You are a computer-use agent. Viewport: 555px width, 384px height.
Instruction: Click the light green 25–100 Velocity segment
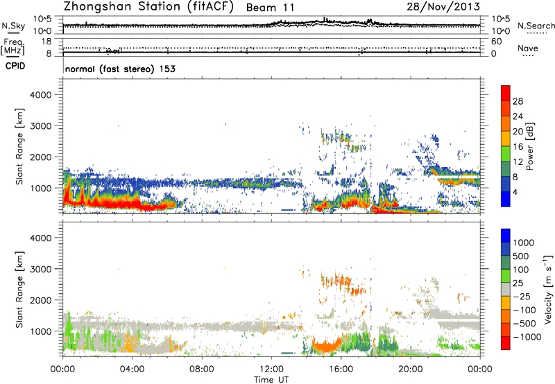pyautogui.click(x=506, y=276)
